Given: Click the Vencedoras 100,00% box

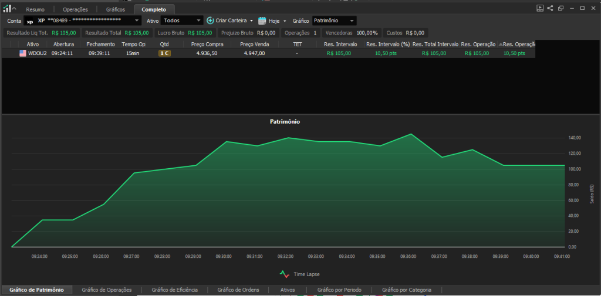Looking at the screenshot, I should (352, 33).
